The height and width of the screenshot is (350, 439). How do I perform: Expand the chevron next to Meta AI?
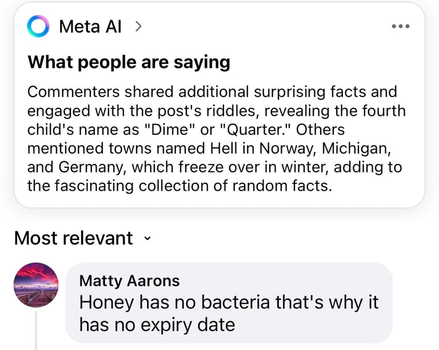pos(138,26)
